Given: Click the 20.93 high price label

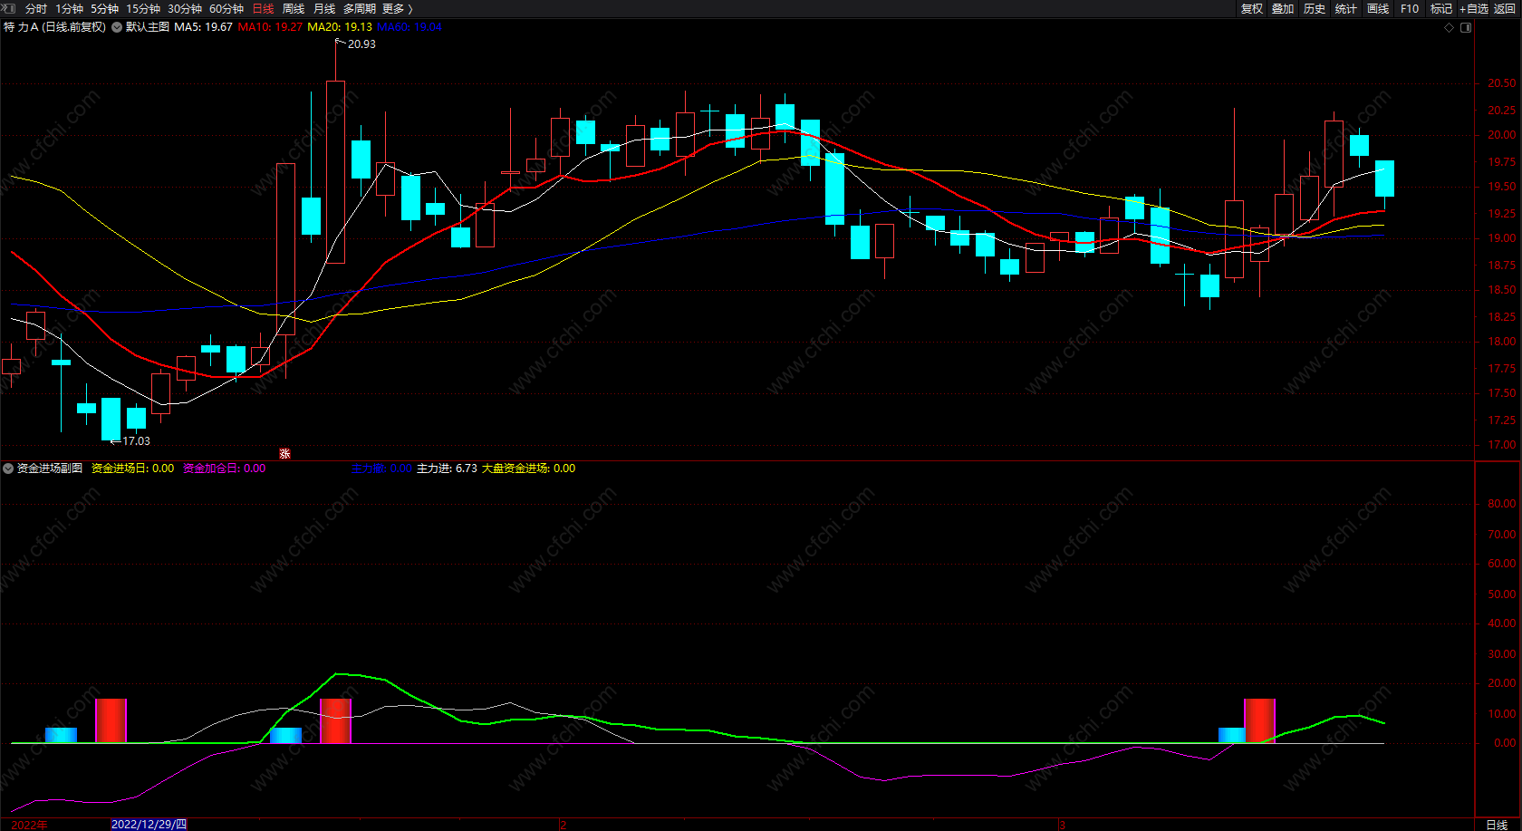Looking at the screenshot, I should pos(361,44).
